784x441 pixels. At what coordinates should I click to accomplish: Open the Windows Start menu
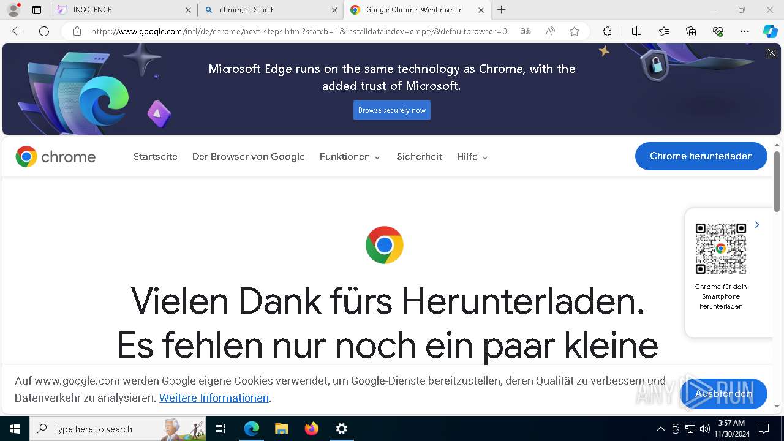15,429
